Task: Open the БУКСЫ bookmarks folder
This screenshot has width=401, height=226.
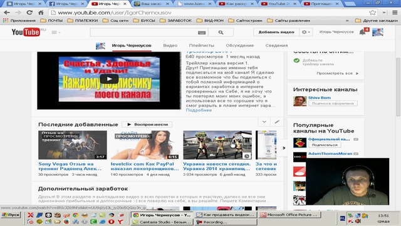Action: pos(144,21)
